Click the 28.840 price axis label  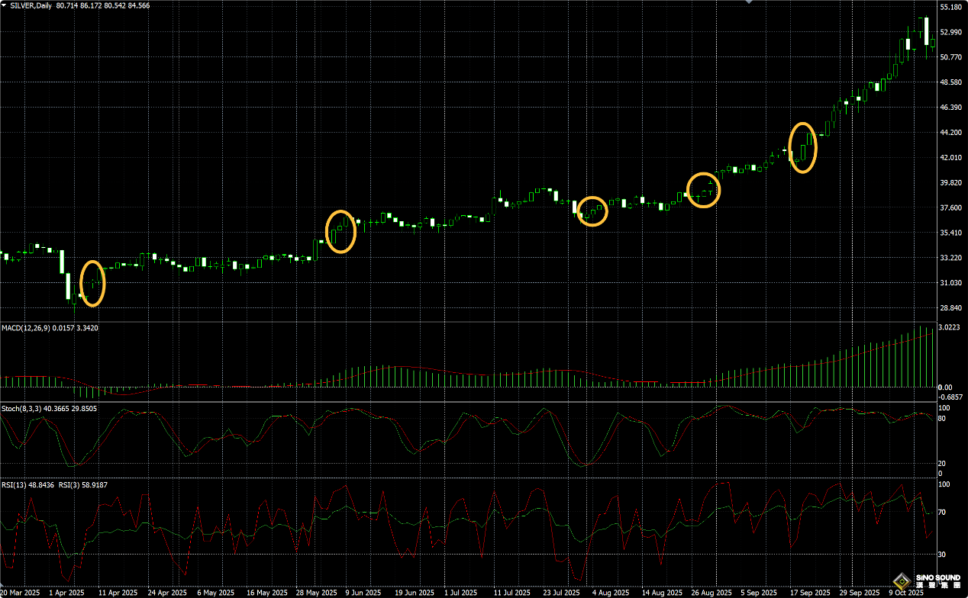pyautogui.click(x=950, y=308)
